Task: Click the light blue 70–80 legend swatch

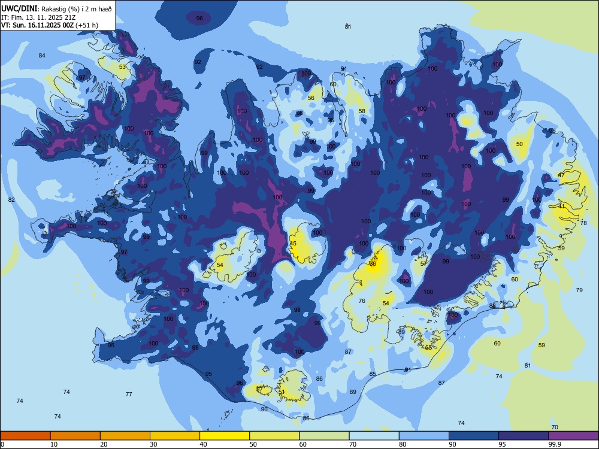Action: pos(374,436)
